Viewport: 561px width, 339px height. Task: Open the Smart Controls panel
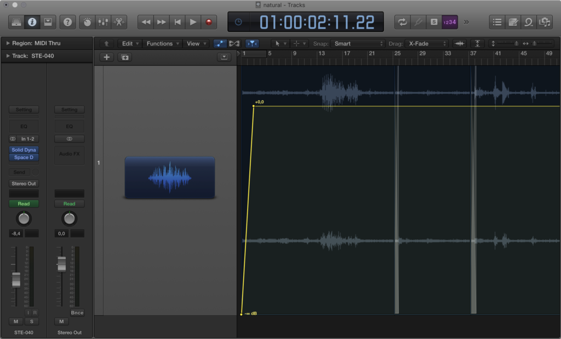pos(87,22)
